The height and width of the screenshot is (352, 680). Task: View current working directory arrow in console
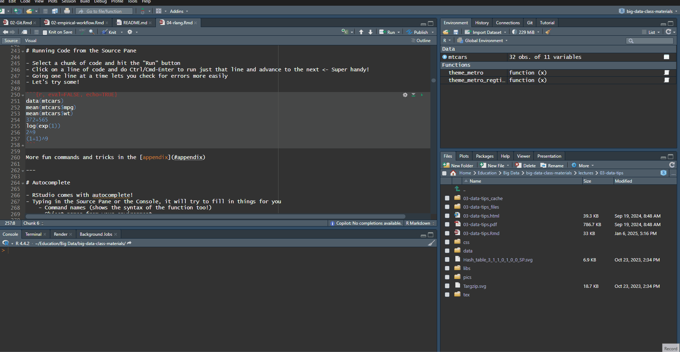click(129, 243)
